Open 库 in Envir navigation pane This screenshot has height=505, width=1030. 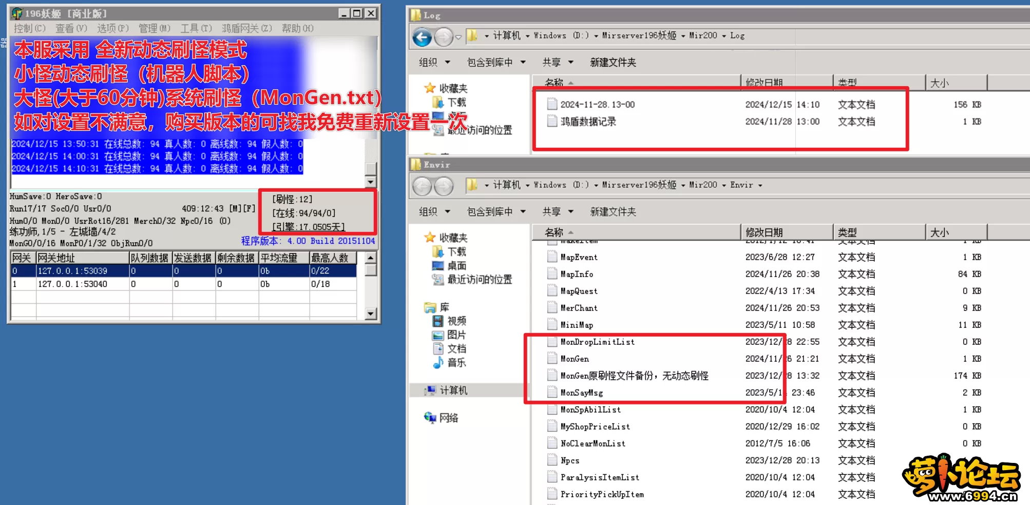pos(437,307)
